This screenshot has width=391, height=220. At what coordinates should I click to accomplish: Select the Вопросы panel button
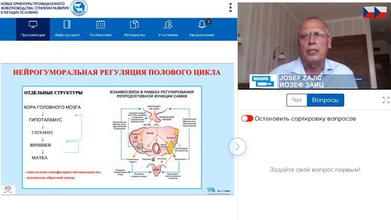[x=326, y=100]
